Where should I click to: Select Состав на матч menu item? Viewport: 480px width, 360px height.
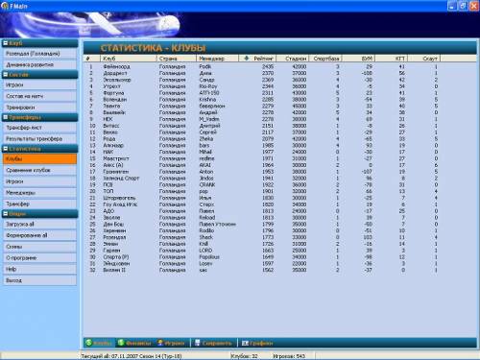coord(39,96)
